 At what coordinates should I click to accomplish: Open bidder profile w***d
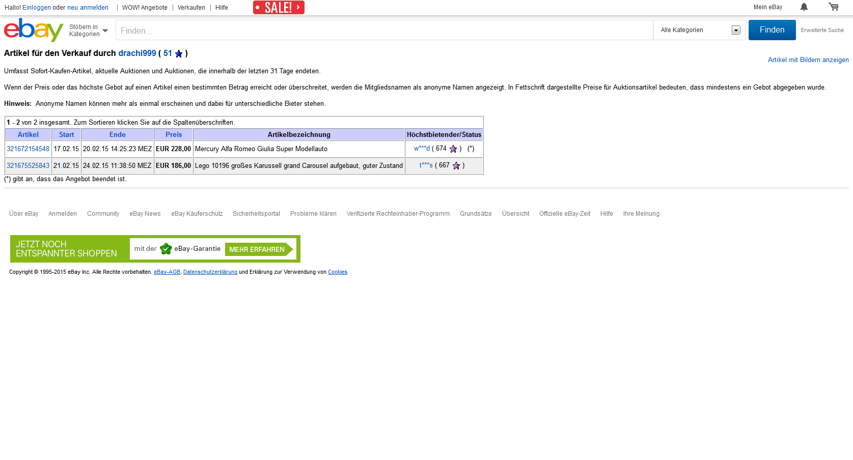click(422, 149)
